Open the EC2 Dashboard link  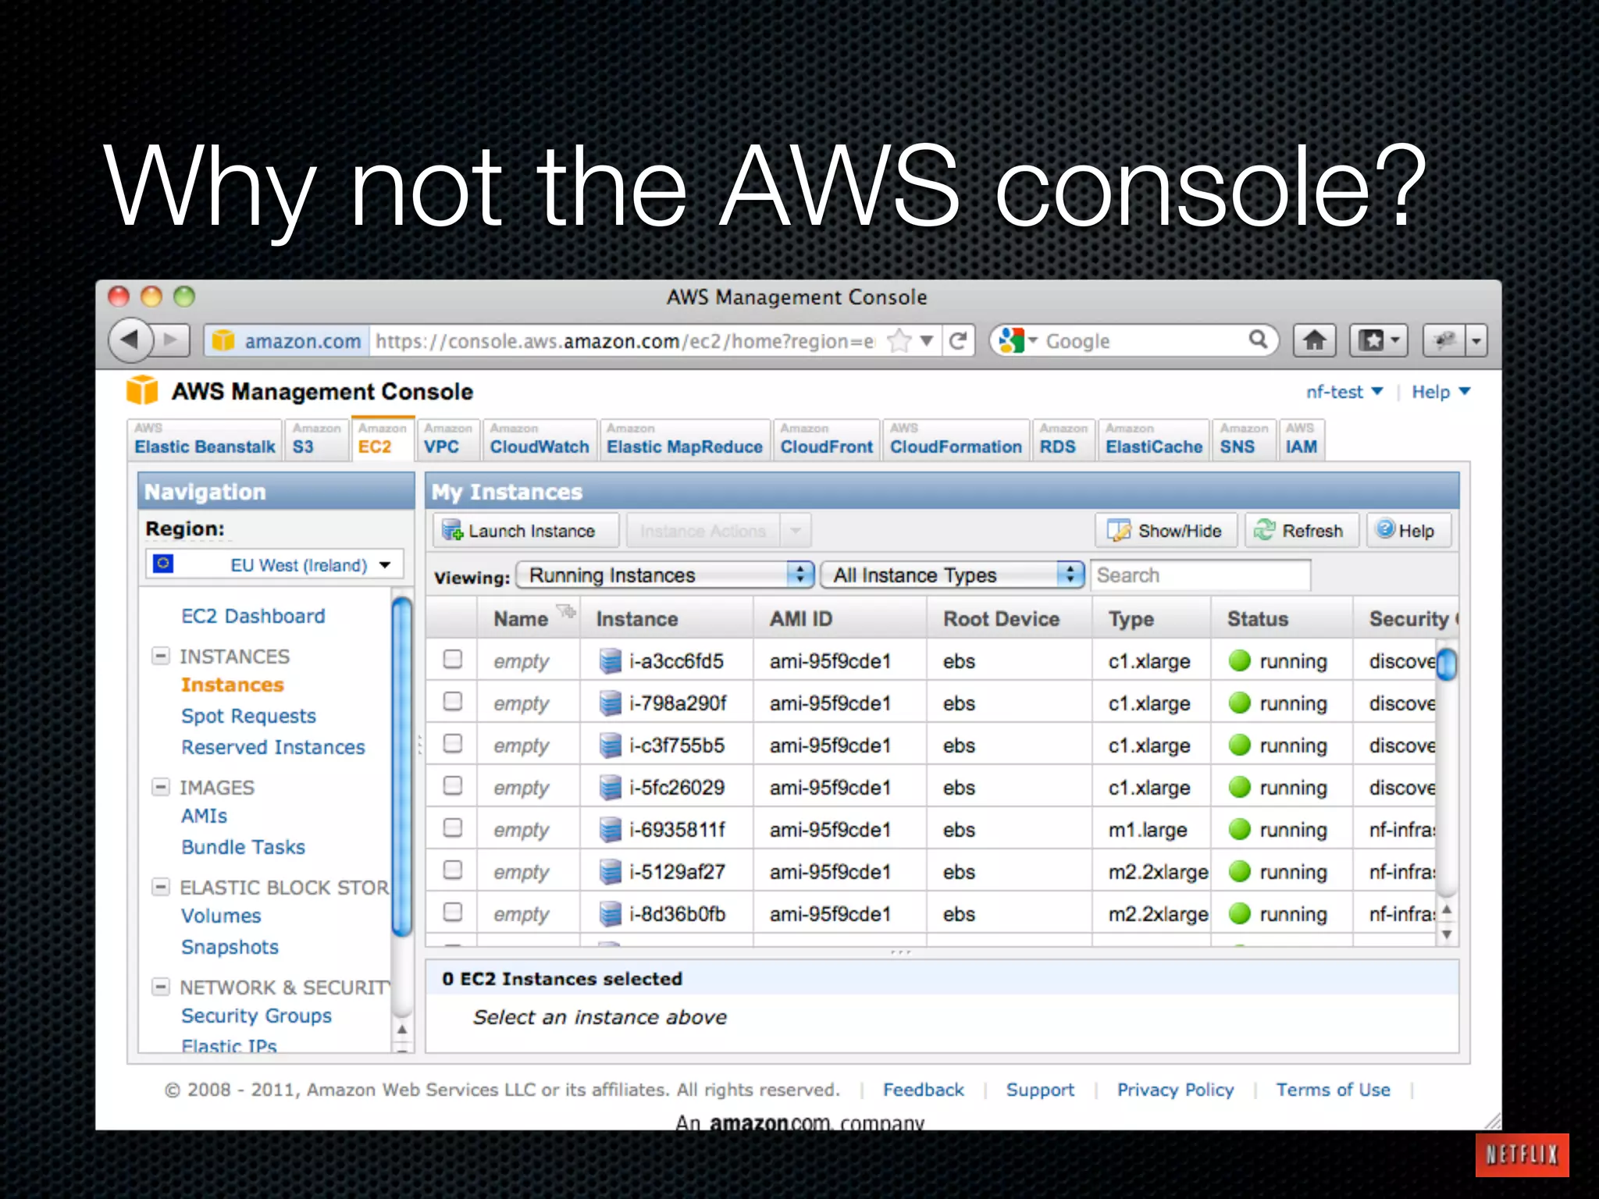253,616
